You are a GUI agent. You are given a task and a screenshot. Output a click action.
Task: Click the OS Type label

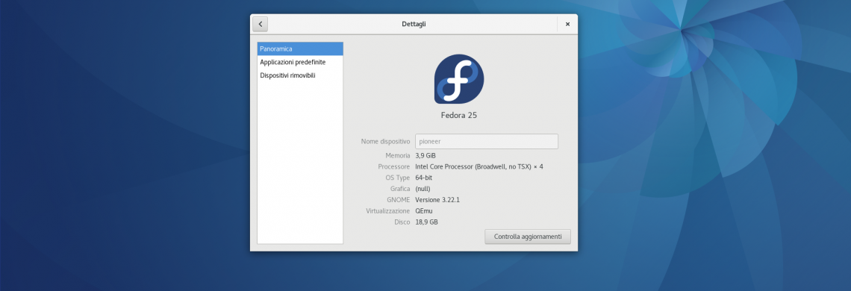click(397, 178)
